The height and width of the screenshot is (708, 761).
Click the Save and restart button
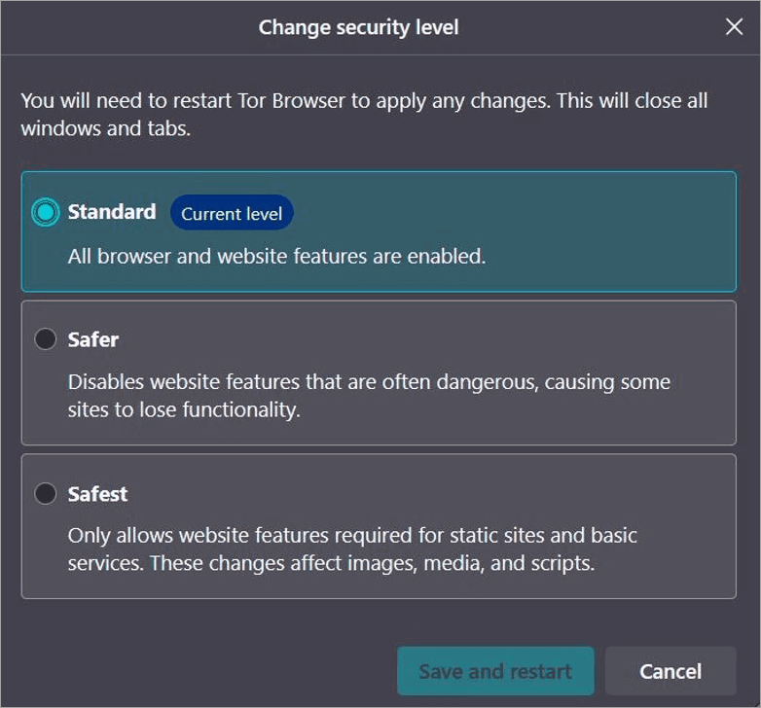(x=495, y=671)
